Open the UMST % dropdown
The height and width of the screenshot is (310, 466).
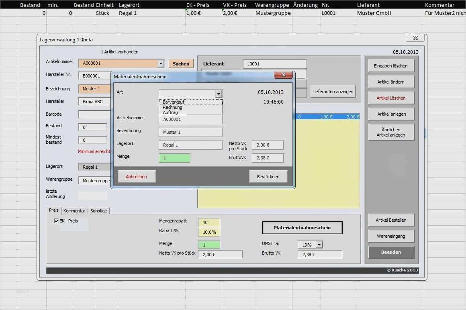click(x=319, y=245)
